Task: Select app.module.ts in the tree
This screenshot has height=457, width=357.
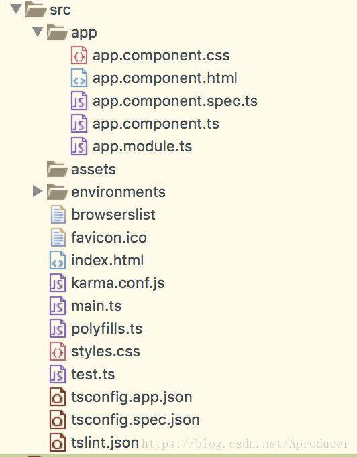Action: (x=142, y=146)
